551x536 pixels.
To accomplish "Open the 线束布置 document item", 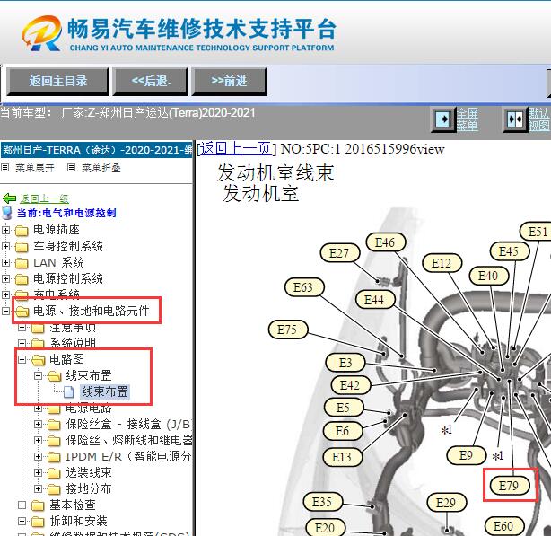I will coord(105,391).
